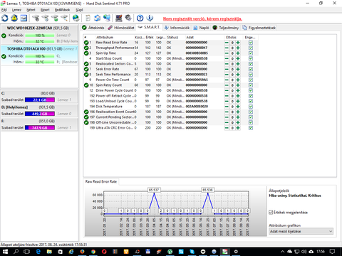Click the blue information 'i' toolbar icon
342x256 pixels.
tap(150, 18)
